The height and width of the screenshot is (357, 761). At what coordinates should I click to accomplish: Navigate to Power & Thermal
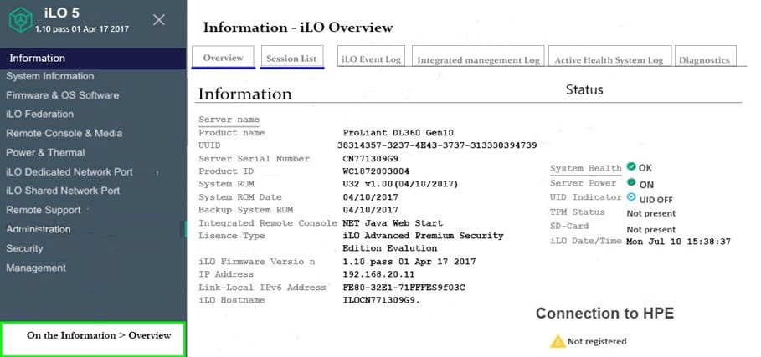click(x=45, y=153)
